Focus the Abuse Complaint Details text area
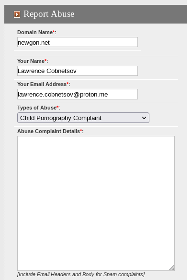The image size is (192, 280). 96,203
